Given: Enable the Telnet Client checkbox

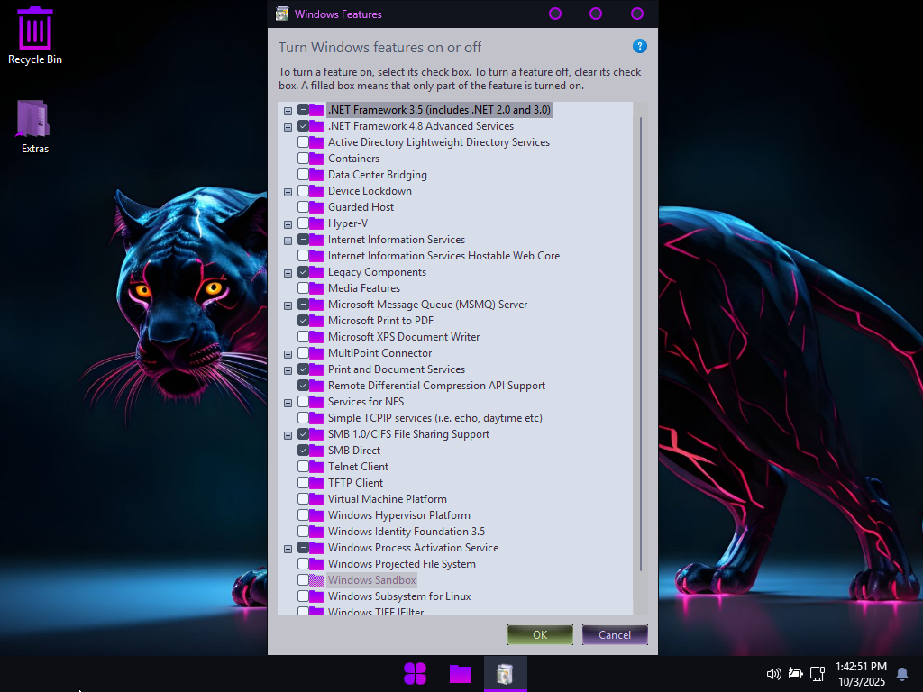Looking at the screenshot, I should 304,467.
